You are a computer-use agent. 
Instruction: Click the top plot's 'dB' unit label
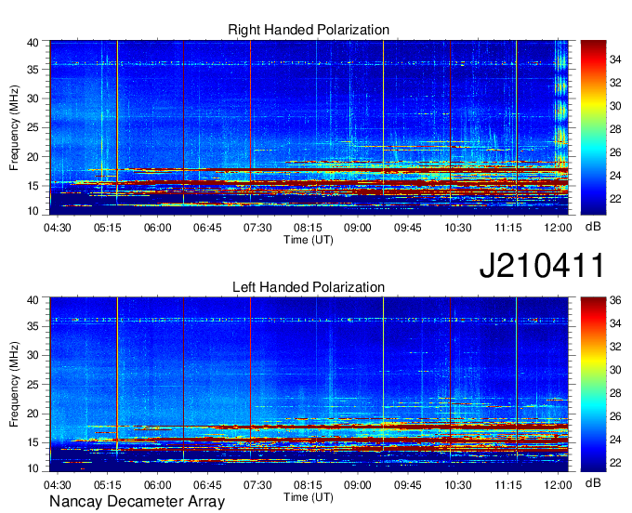(x=593, y=227)
